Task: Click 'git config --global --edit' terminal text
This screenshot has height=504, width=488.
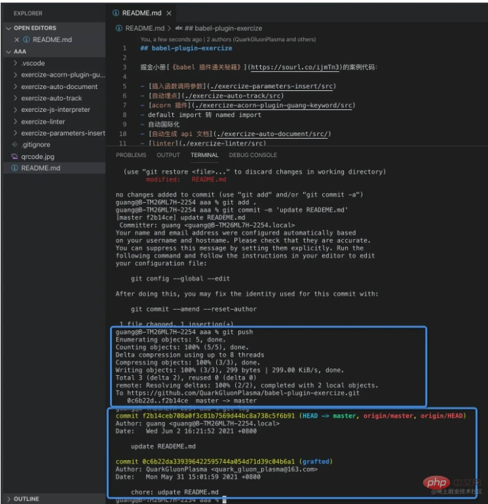Action: [180, 279]
